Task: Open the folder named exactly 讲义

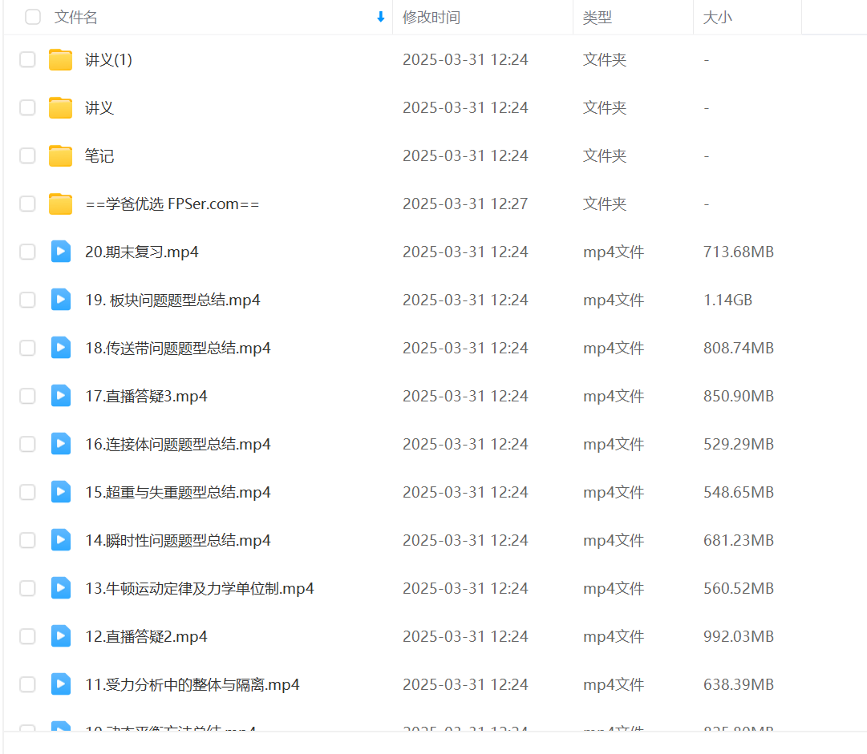Action: click(99, 107)
